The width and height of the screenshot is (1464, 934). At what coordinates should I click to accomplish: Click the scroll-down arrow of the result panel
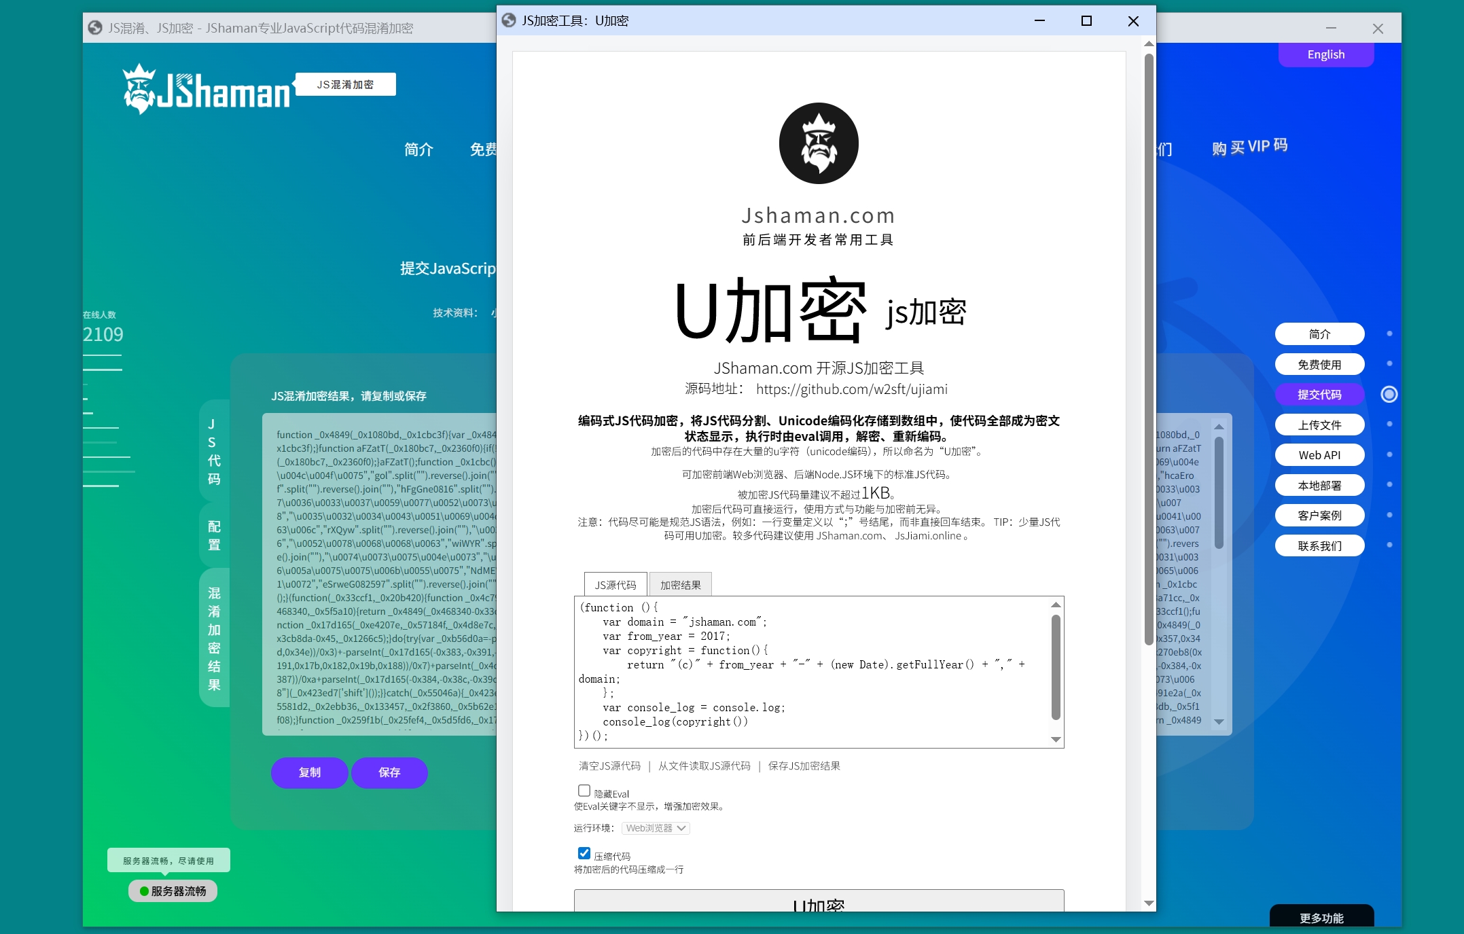pos(1219,722)
